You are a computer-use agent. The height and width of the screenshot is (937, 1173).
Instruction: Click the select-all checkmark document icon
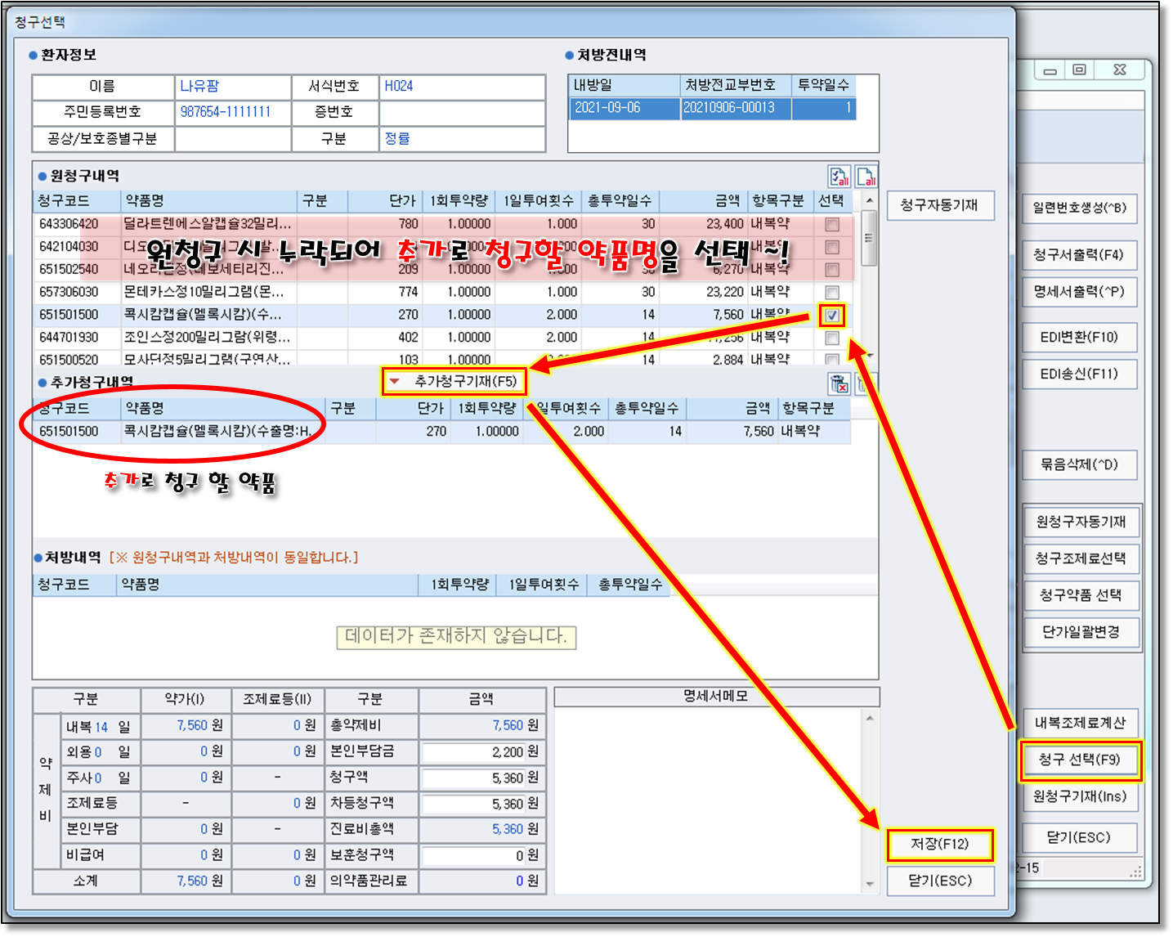(839, 176)
